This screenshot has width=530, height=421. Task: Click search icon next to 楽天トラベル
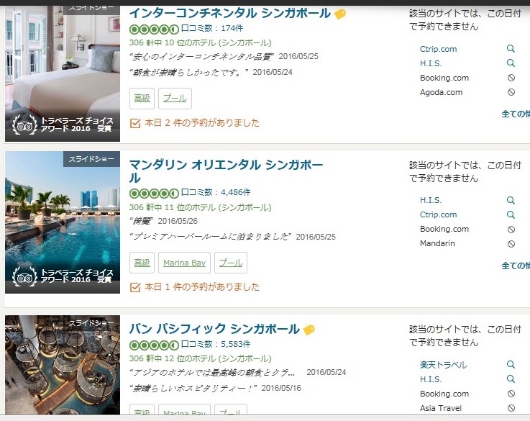coord(511,365)
